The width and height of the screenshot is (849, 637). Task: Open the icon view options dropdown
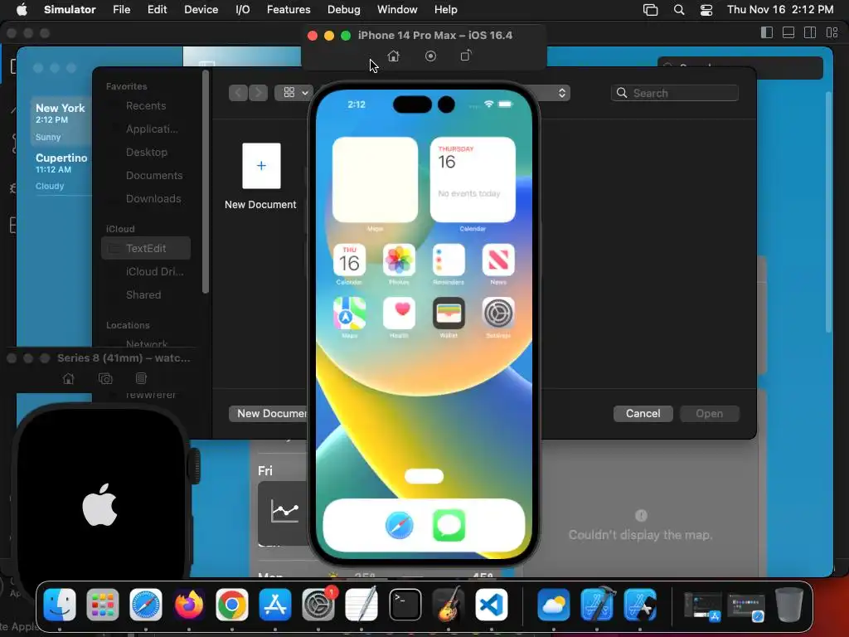pos(294,93)
